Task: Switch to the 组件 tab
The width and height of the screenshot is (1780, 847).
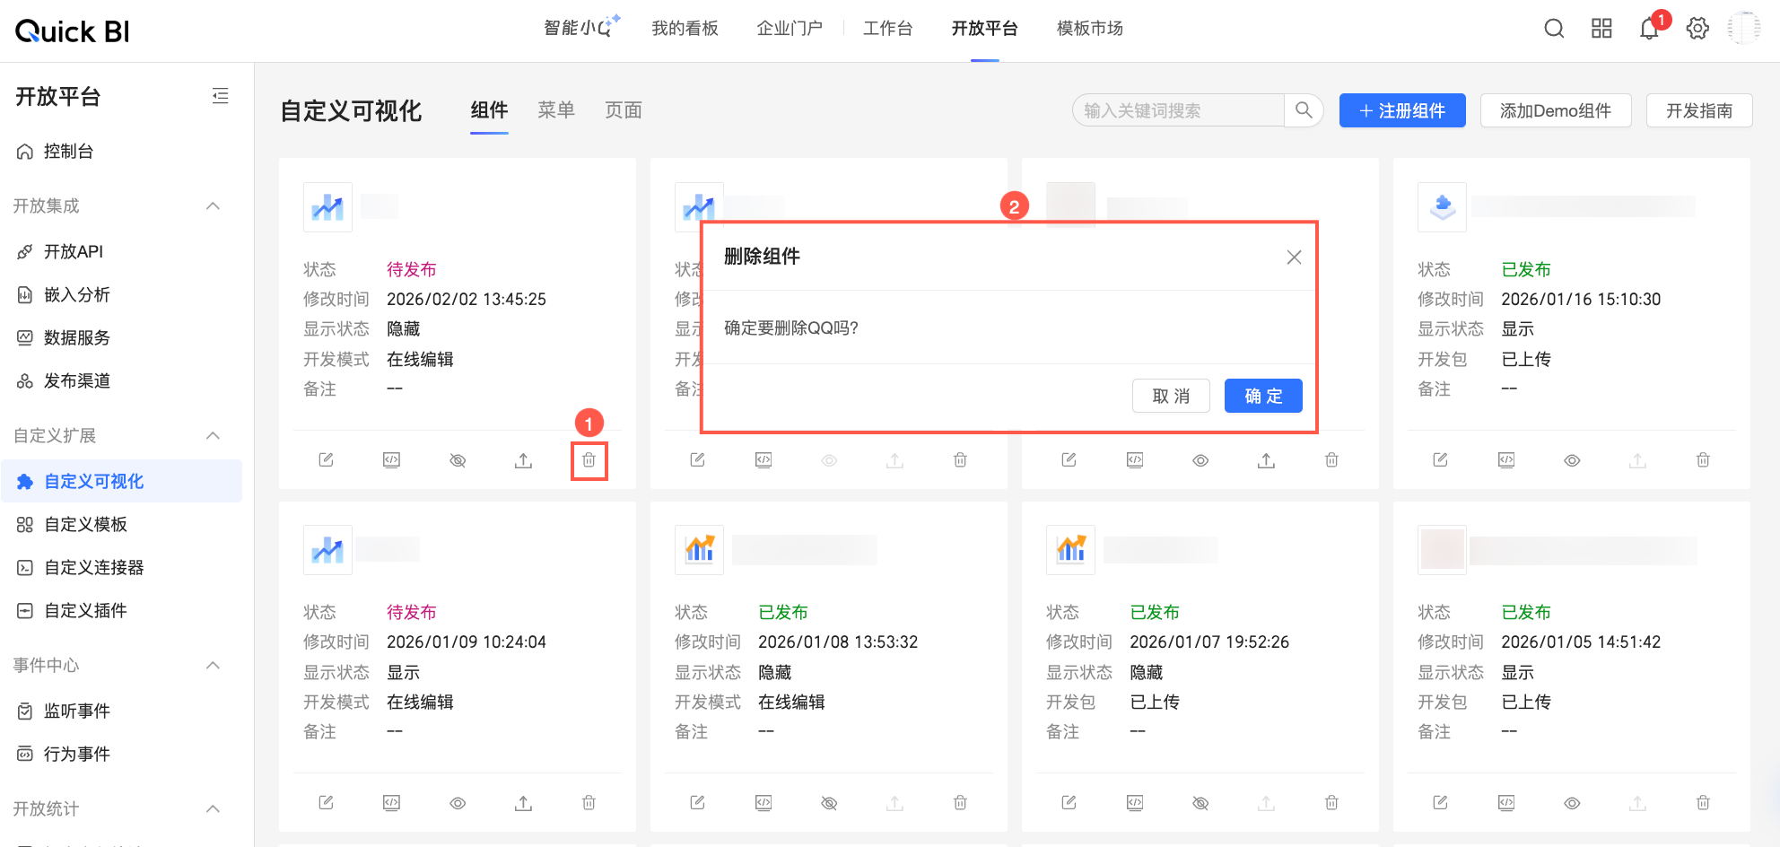Action: [489, 110]
